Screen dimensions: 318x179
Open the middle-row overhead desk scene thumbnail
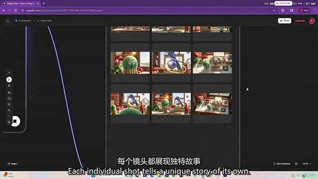tap(212, 62)
